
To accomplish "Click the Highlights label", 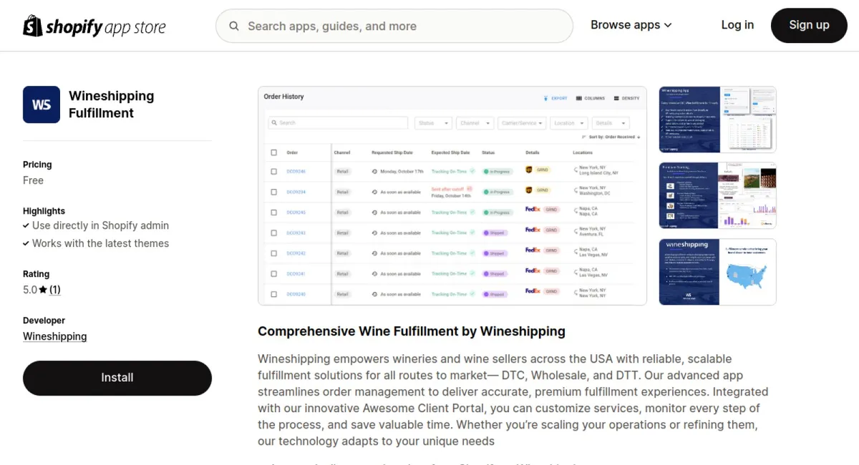I will point(44,211).
